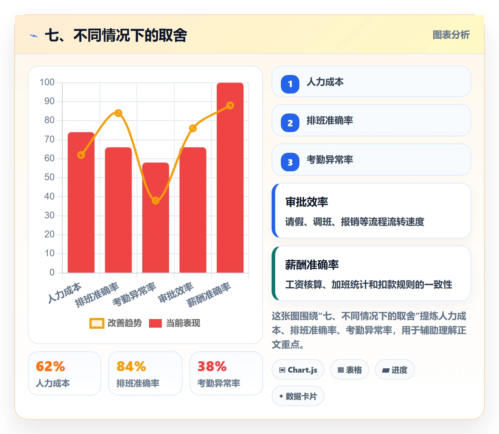Click the 七、不同情况下的取舍 heading
Screen dimensions: 499x434
pyautogui.click(x=116, y=35)
